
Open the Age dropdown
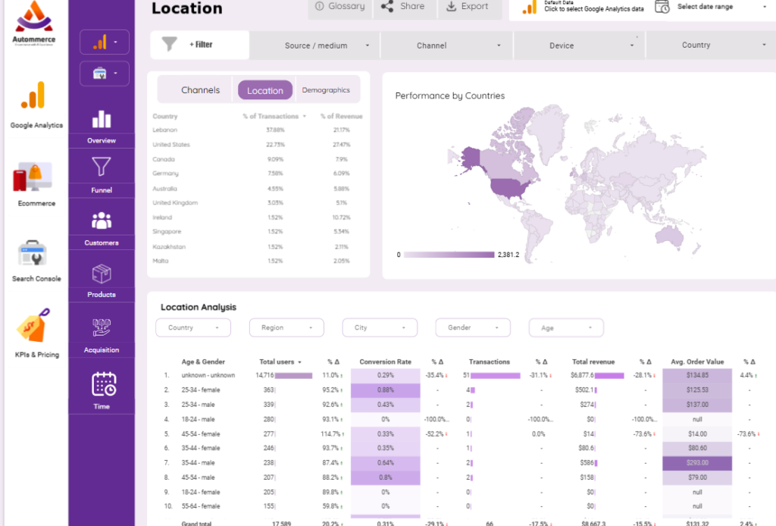click(x=566, y=327)
